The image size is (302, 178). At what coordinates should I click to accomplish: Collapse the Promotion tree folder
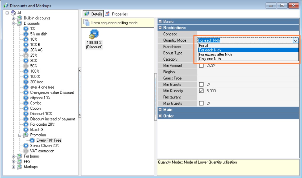tap(19, 135)
